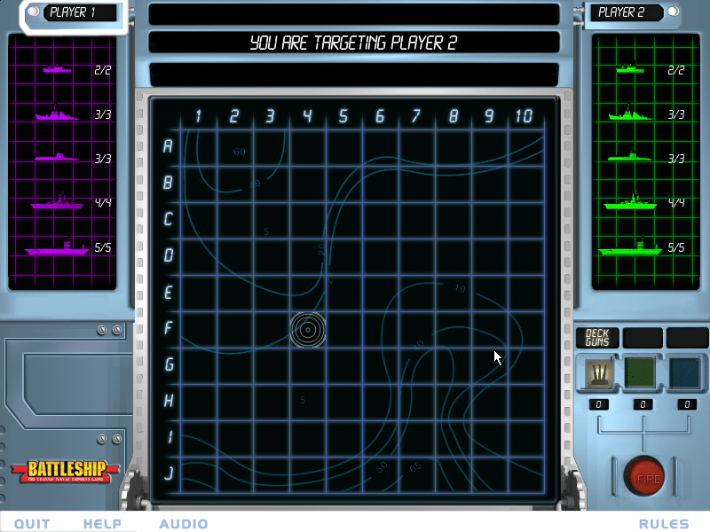Screen dimensions: 710x532
Task: Click the indicator light beside Player 1
Action: point(33,12)
